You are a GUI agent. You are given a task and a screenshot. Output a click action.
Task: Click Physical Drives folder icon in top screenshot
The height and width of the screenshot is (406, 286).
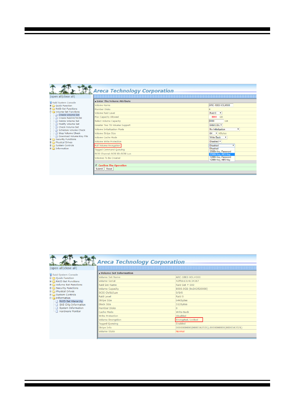tap(54, 142)
